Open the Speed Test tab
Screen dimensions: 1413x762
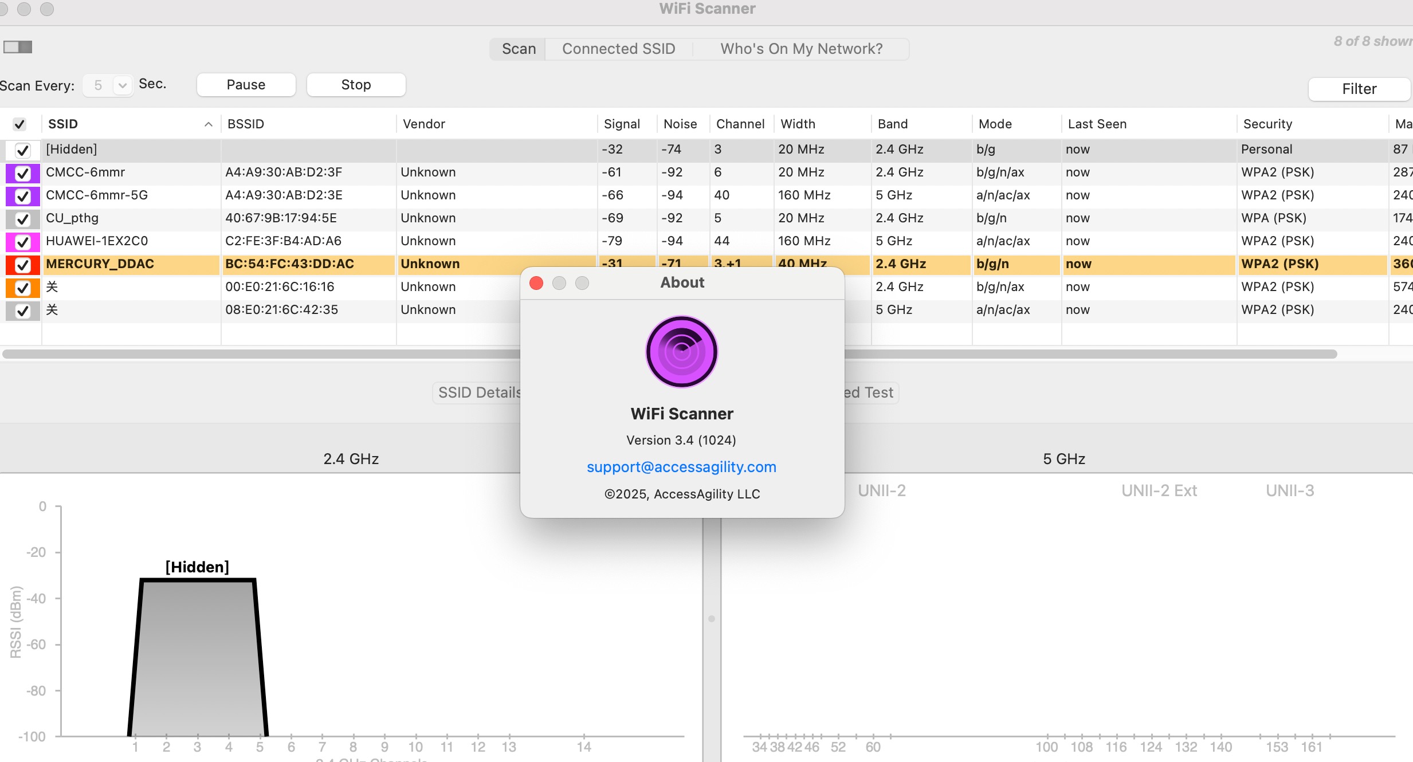(x=871, y=392)
